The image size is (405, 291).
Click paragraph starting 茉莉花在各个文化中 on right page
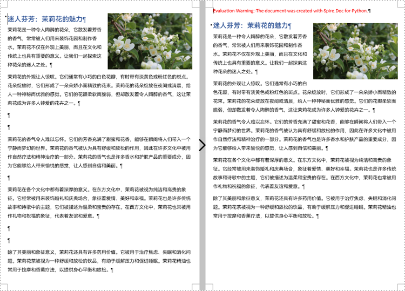pyautogui.click(x=305, y=173)
